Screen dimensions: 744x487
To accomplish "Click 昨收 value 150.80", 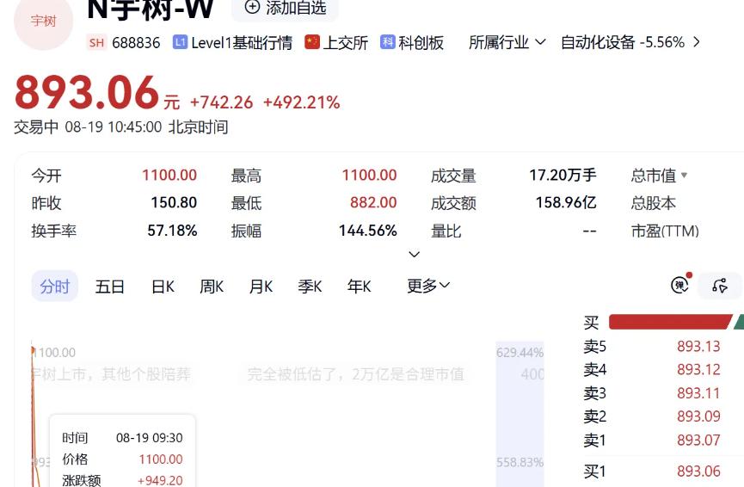I will coord(174,203).
